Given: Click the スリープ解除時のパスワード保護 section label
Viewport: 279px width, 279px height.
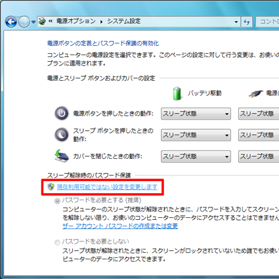Looking at the screenshot, I should click(89, 175).
